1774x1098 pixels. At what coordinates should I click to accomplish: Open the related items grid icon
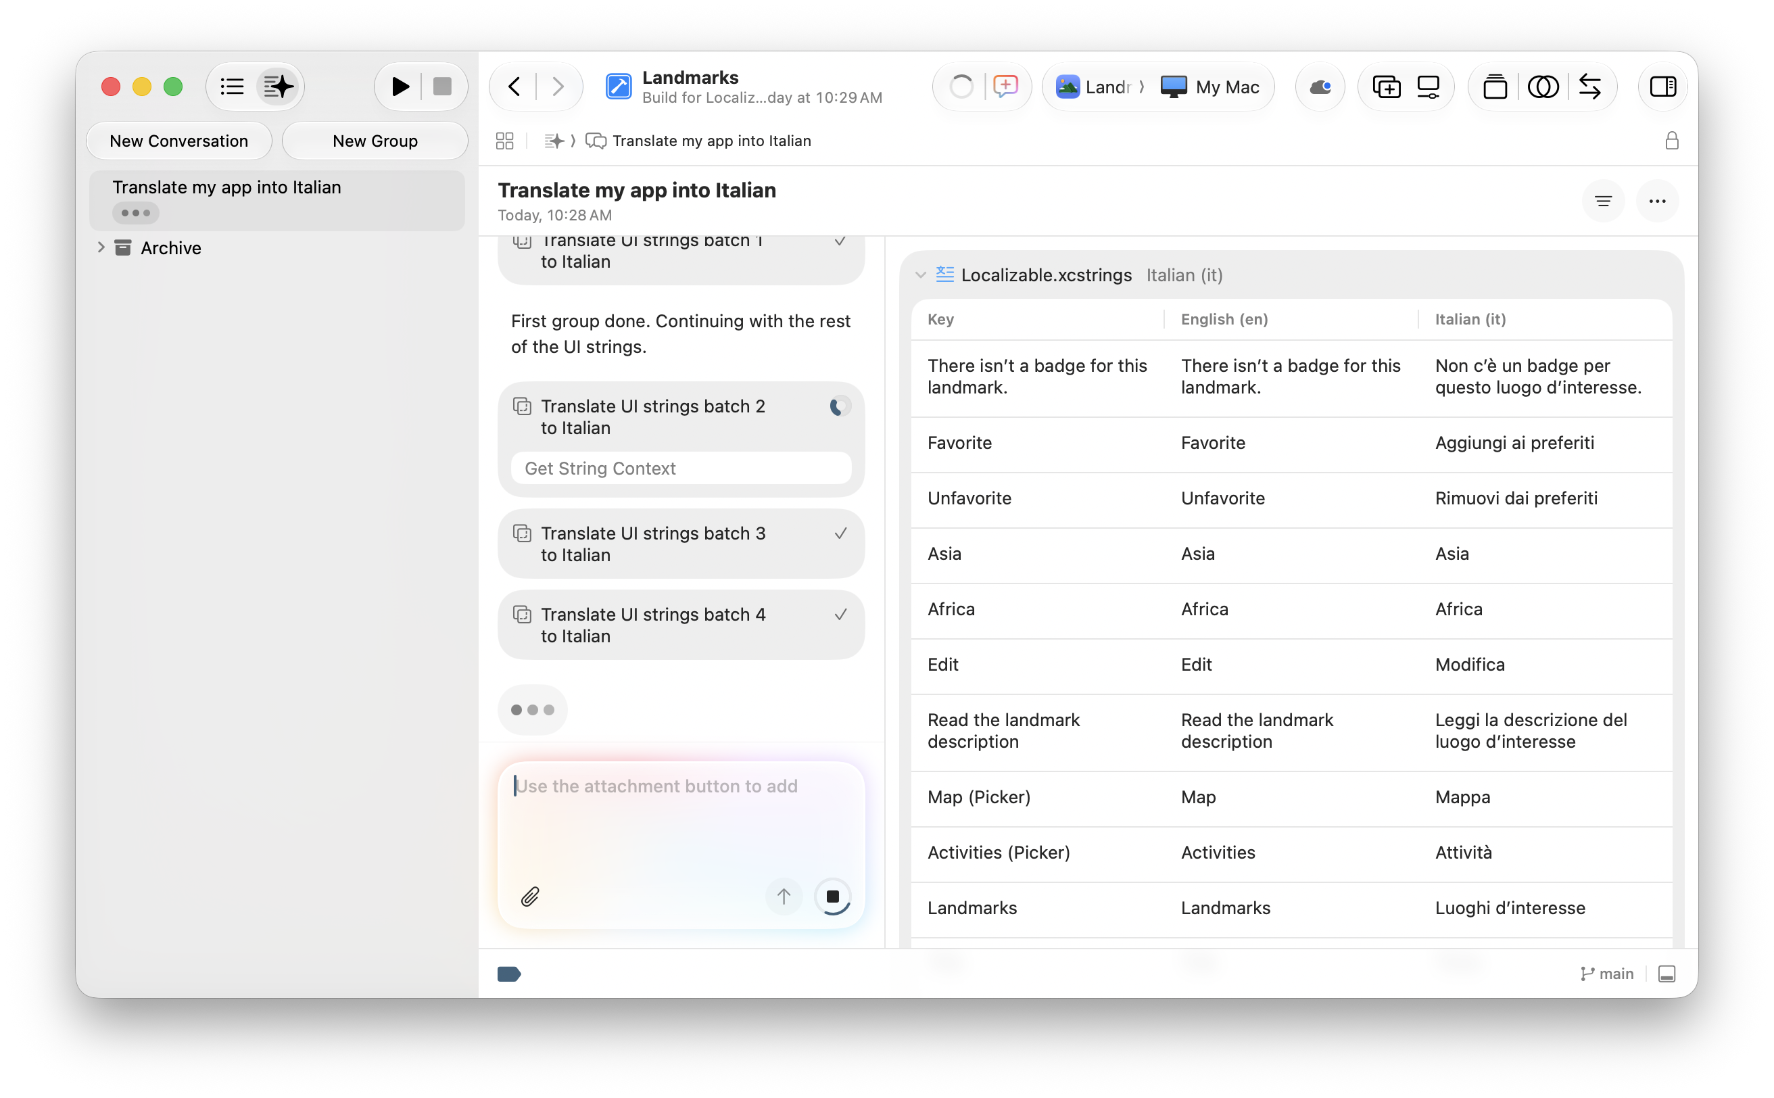click(x=504, y=141)
